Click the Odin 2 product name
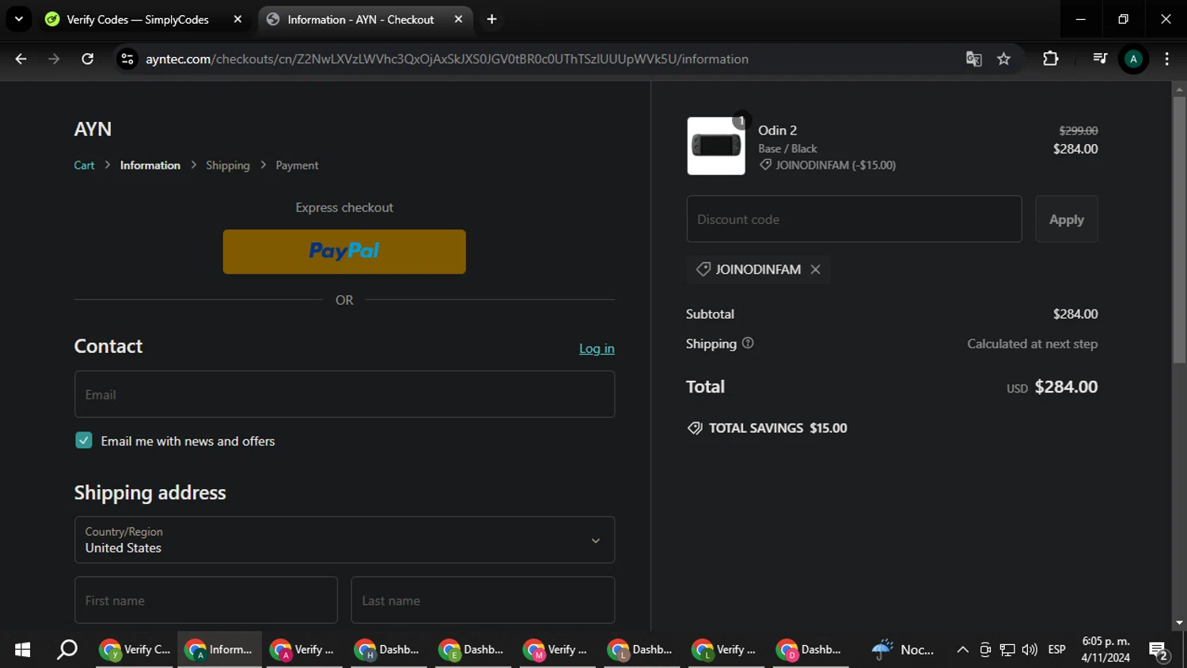Screen dimensions: 1187x668 click(x=777, y=131)
